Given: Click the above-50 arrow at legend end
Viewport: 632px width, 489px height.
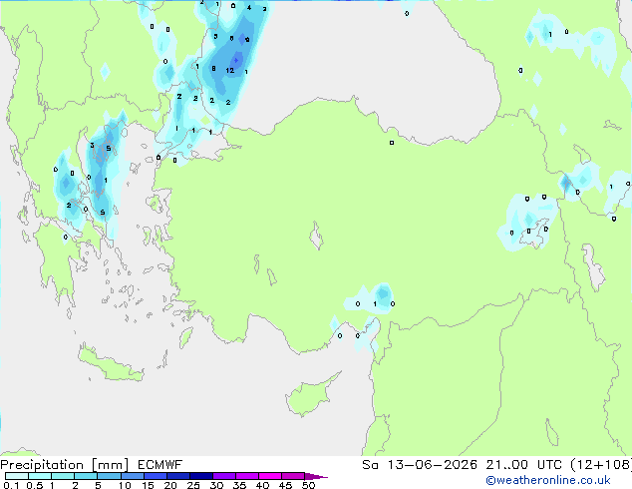Looking at the screenshot, I should click(x=316, y=476).
